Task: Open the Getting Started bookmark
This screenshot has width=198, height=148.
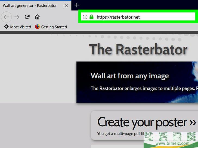Action: [51, 27]
